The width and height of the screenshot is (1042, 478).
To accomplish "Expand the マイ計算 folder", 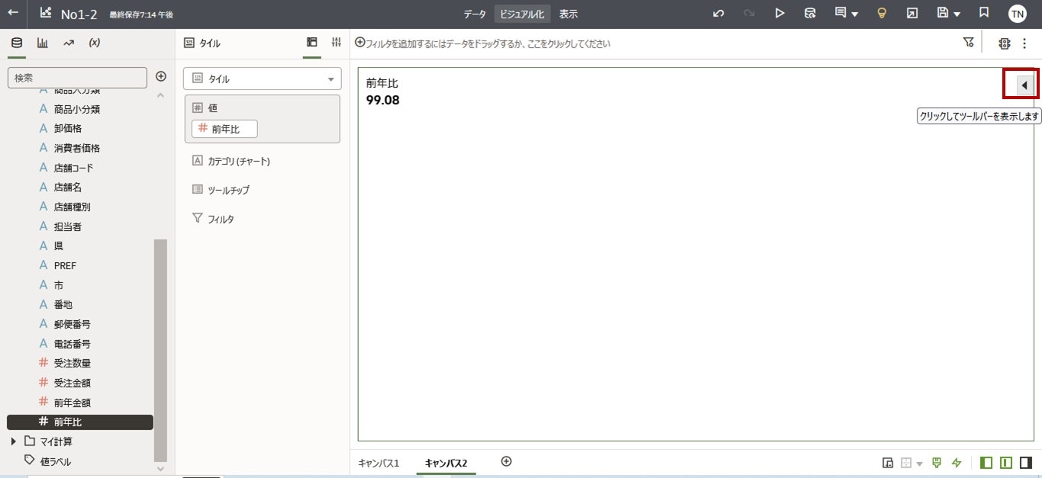I will point(13,441).
